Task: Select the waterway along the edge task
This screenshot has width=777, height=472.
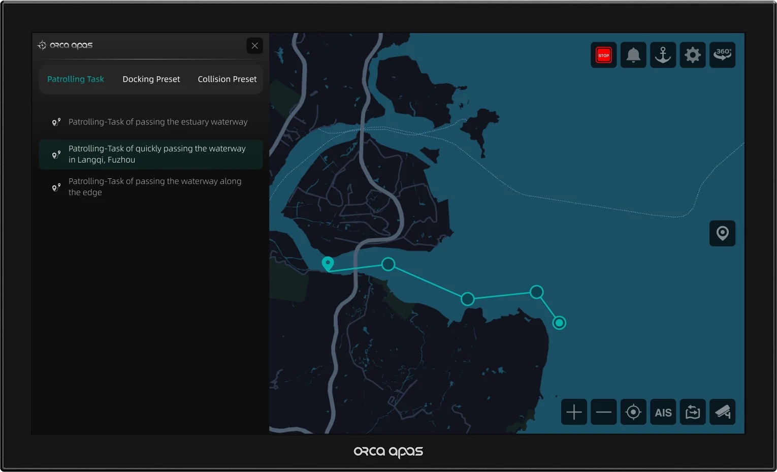Action: click(x=151, y=187)
